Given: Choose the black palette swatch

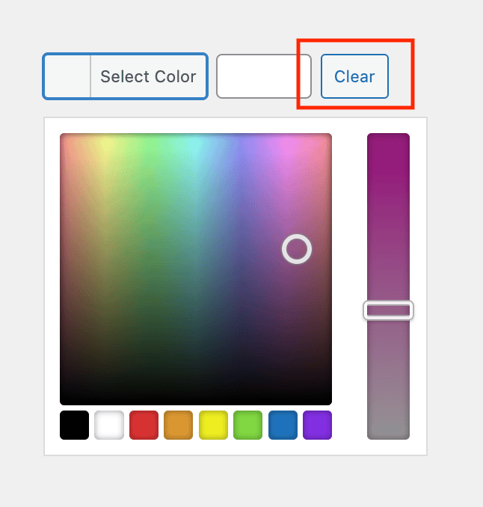Looking at the screenshot, I should pyautogui.click(x=74, y=425).
